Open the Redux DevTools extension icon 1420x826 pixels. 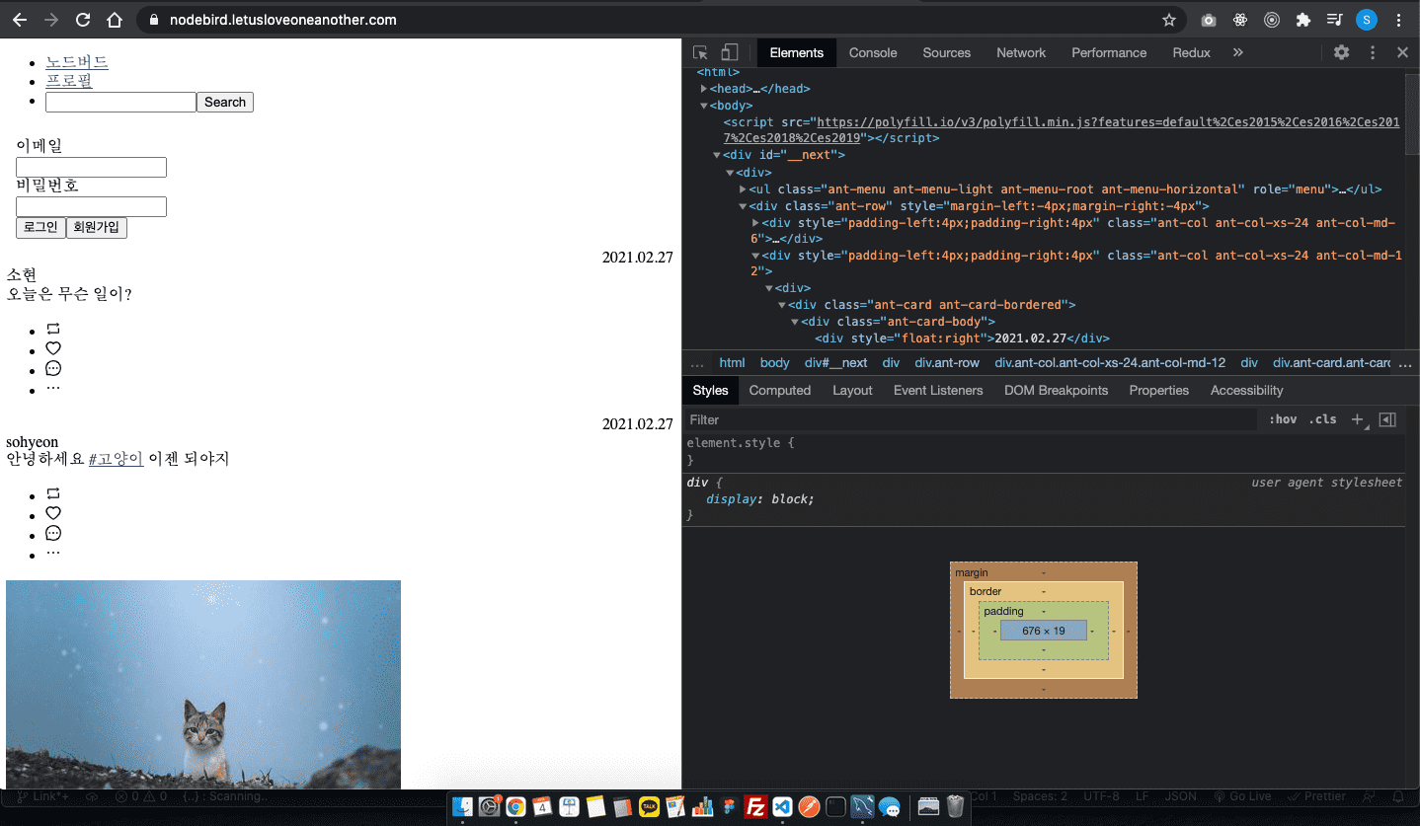[x=1272, y=20]
